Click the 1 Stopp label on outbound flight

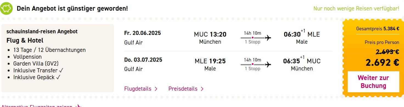click(x=252, y=42)
